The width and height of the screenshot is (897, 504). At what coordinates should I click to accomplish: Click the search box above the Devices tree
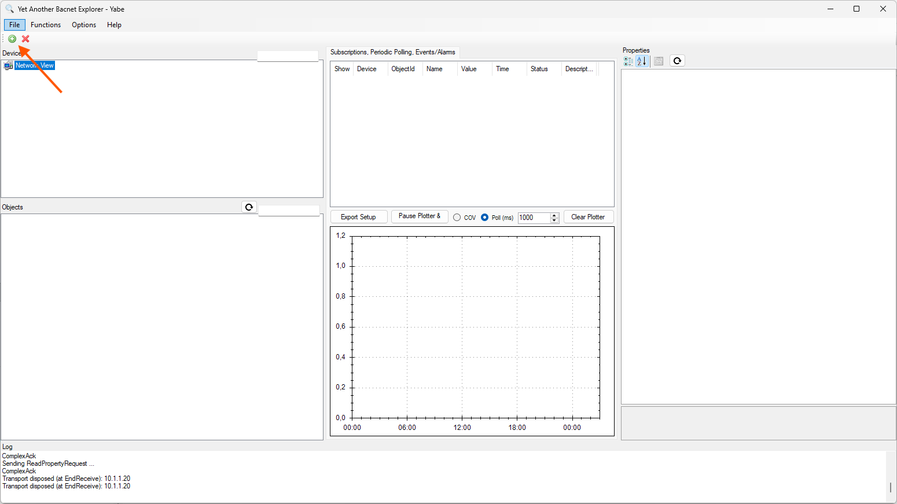288,56
